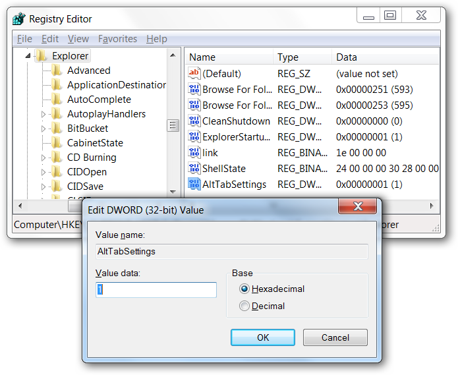The width and height of the screenshot is (458, 375).
Task: Collapse the Explorer tree node
Action: 28,55
